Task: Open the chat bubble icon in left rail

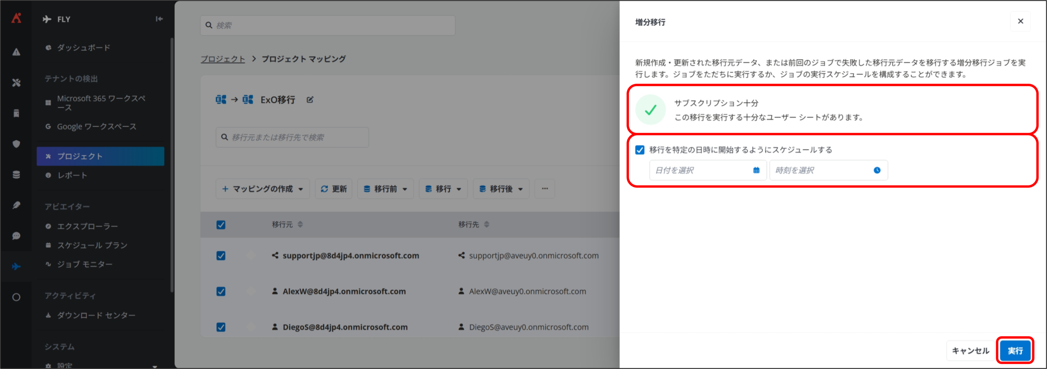Action: pos(16,236)
